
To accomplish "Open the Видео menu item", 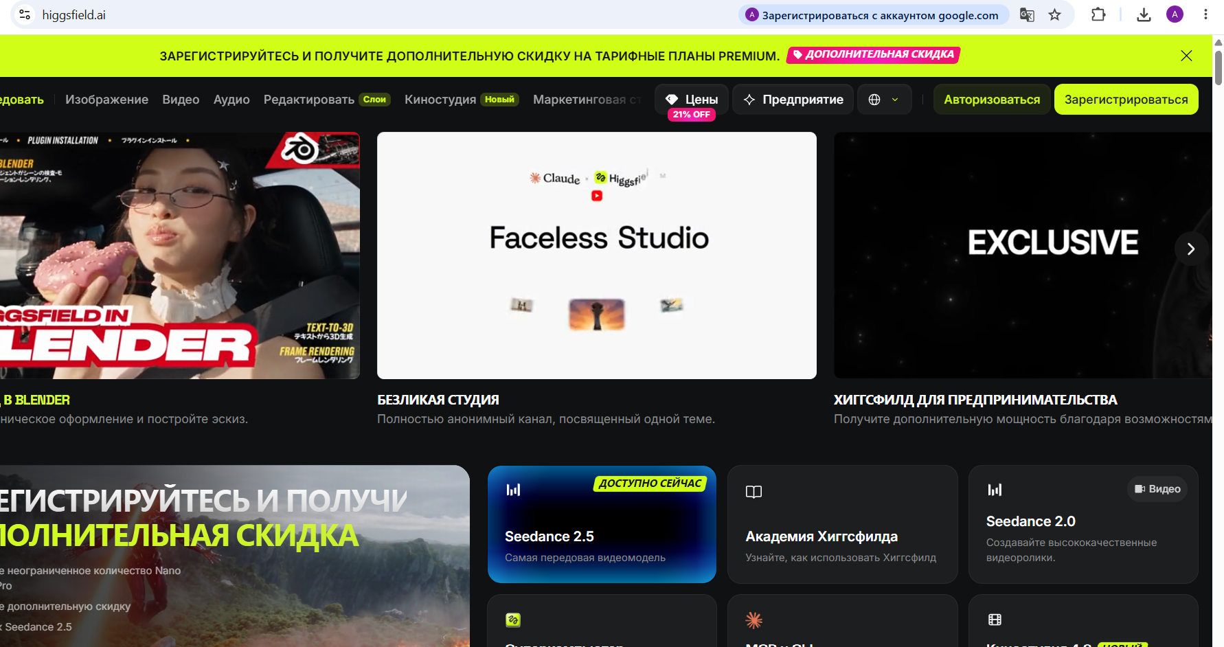I will point(181,100).
